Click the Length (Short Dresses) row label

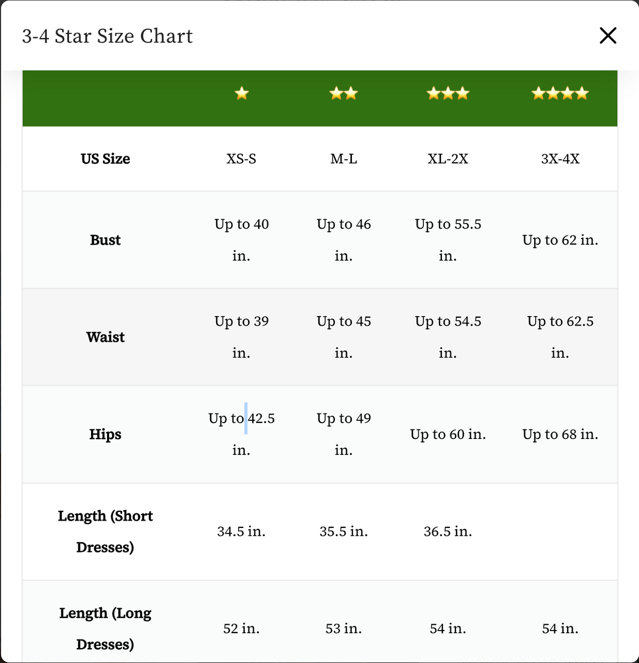(105, 532)
